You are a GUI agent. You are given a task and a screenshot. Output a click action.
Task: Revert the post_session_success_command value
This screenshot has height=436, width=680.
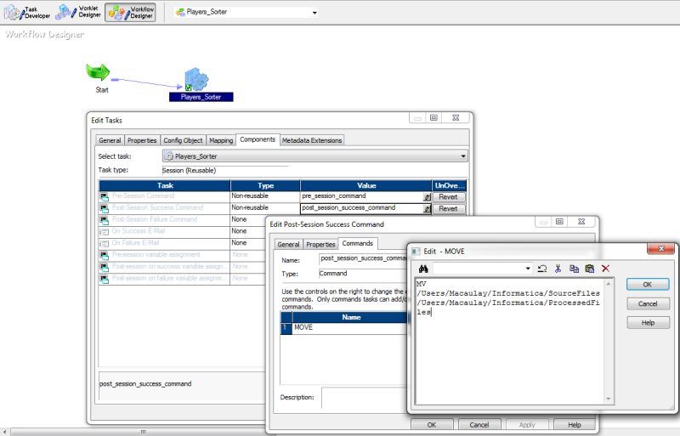(x=449, y=209)
